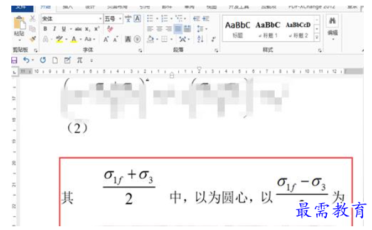The height and width of the screenshot is (230, 372).
Task: Center the paragraph text
Action: coord(159,29)
